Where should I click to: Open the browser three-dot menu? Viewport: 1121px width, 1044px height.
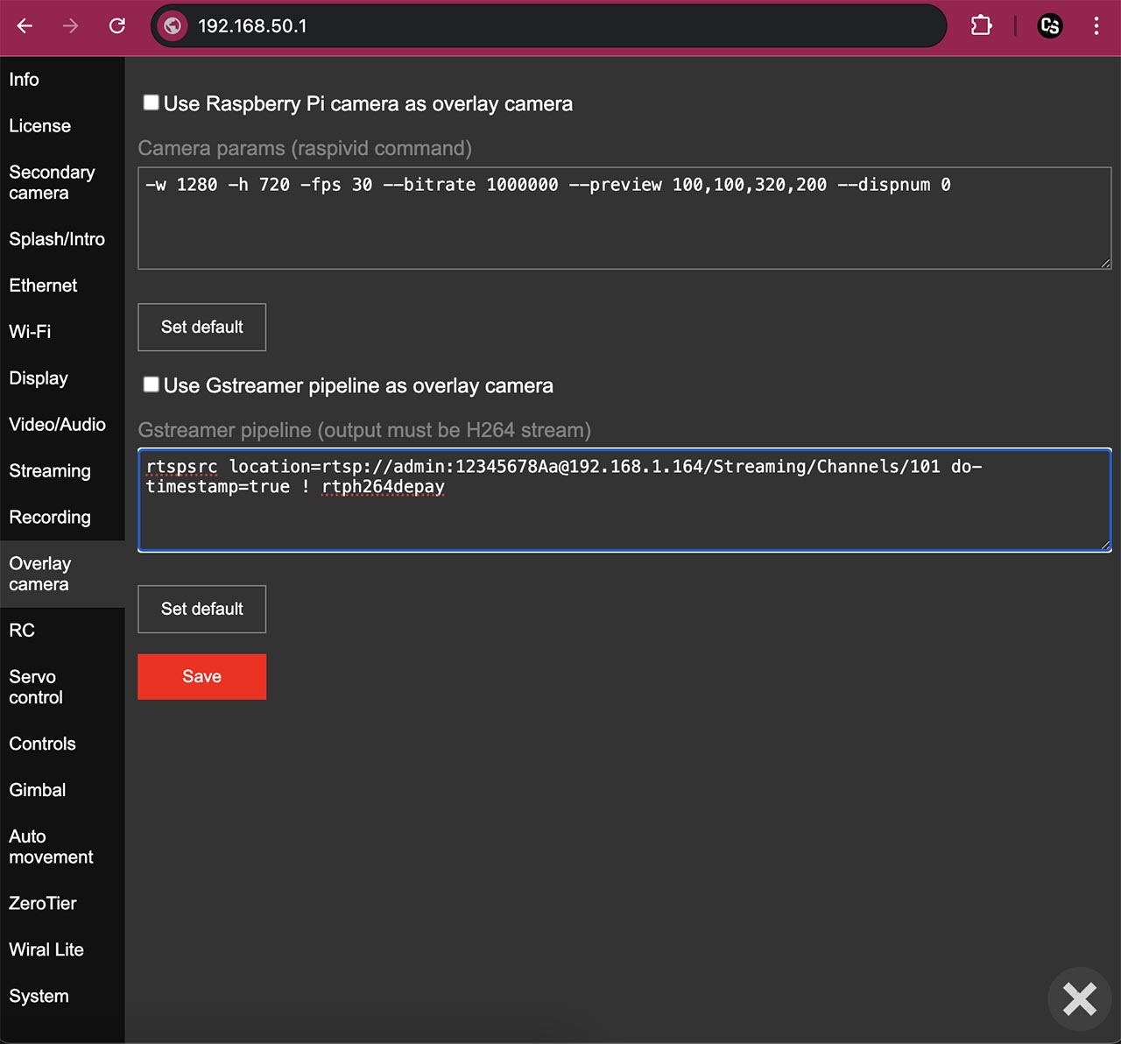[1096, 26]
